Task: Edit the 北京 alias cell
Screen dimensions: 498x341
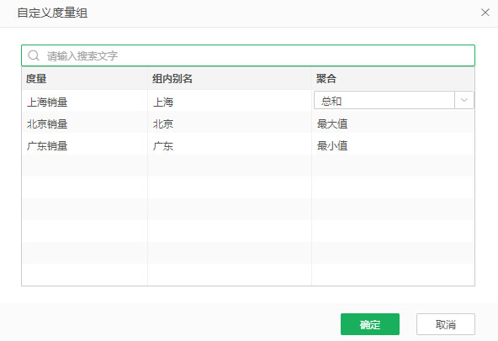Action: coord(230,123)
